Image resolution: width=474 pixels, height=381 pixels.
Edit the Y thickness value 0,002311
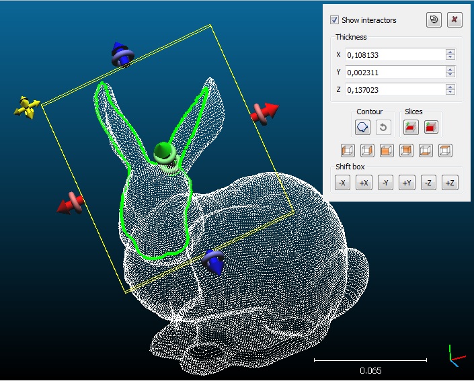(395, 72)
